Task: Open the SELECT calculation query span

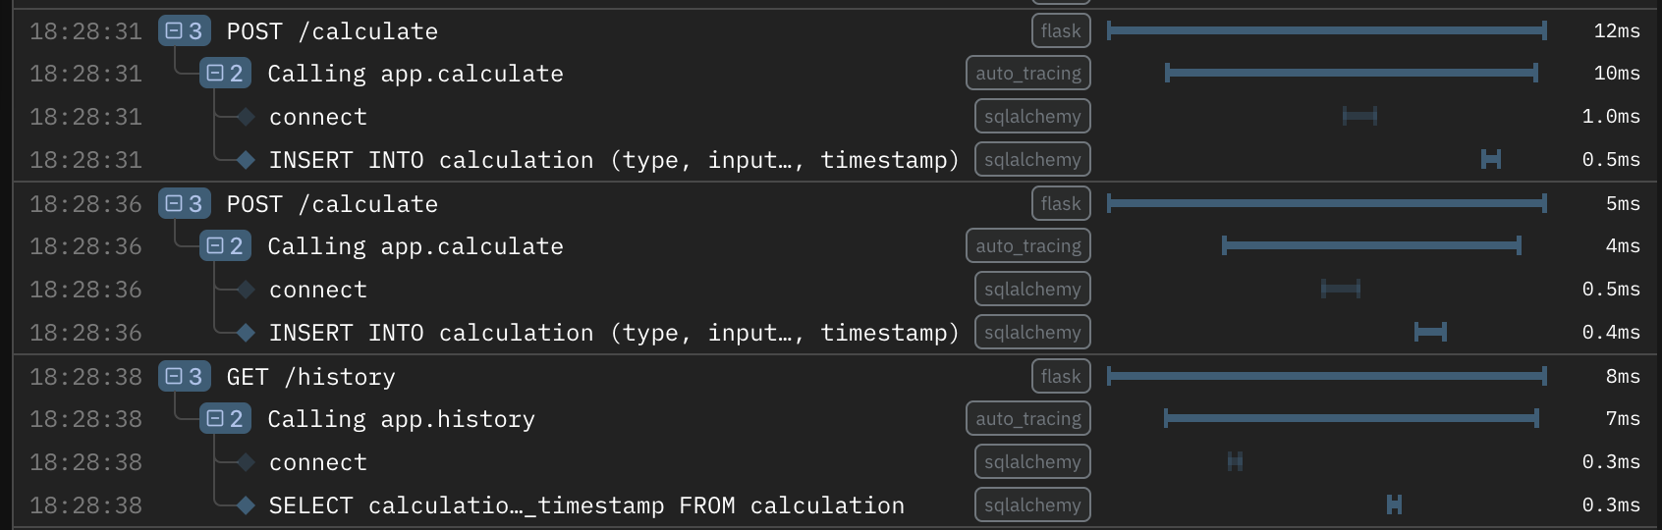Action: [585, 505]
